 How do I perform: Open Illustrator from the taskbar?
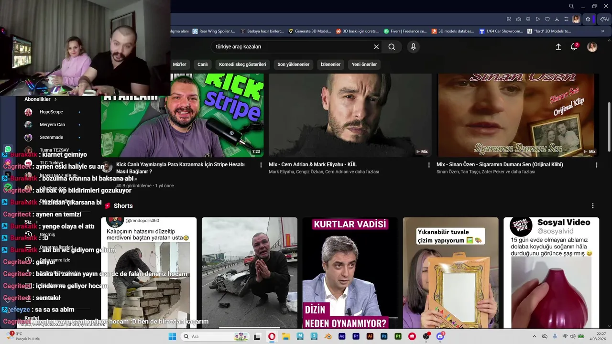(370, 336)
